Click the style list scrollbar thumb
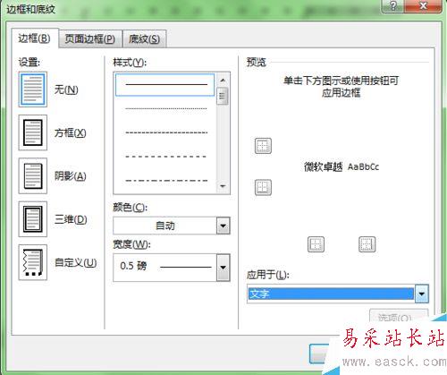Image resolution: width=447 pixels, height=375 pixels. coord(223,96)
